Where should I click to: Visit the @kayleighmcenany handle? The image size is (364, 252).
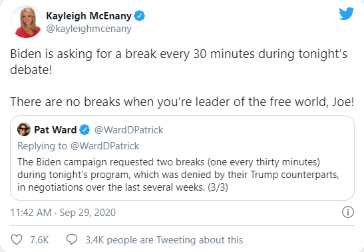(x=89, y=29)
